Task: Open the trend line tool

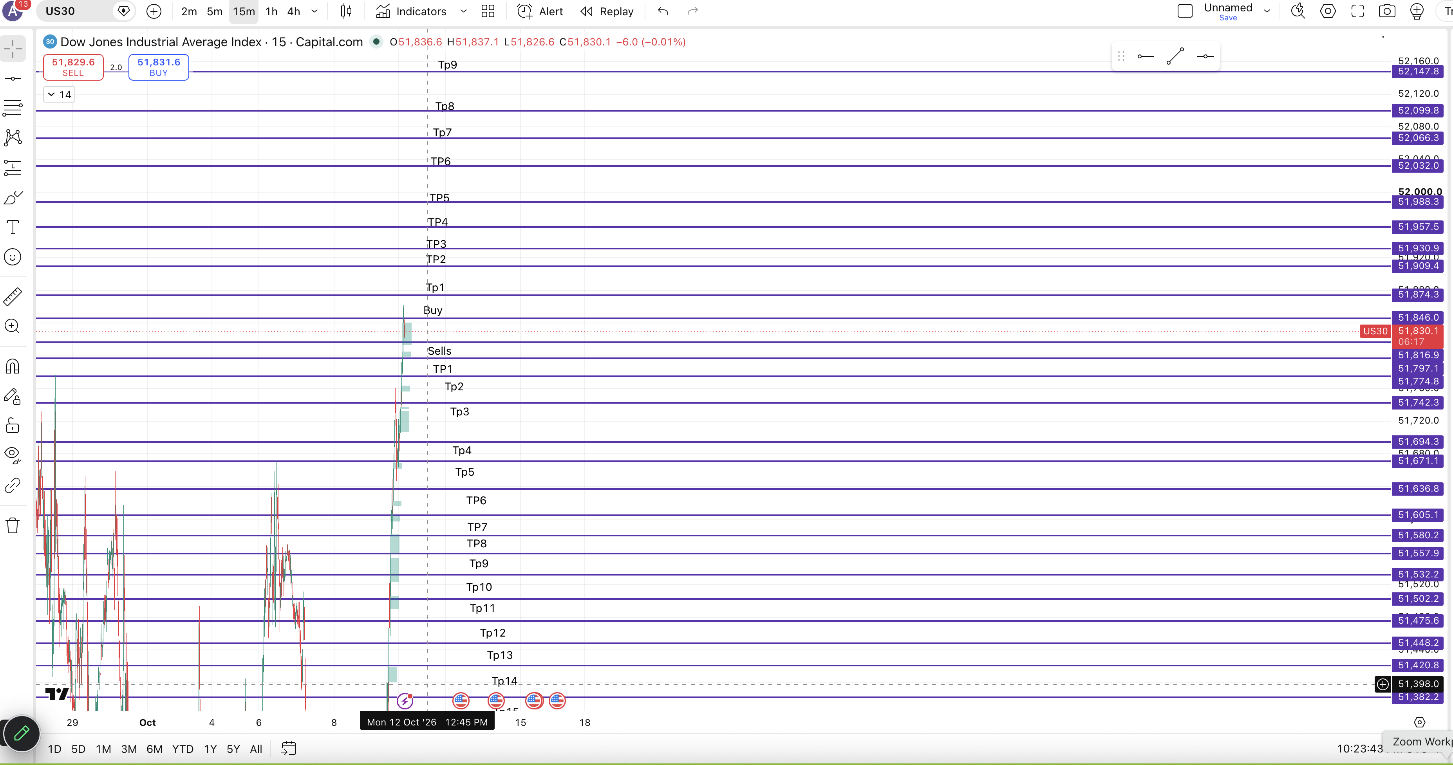Action: click(13, 78)
